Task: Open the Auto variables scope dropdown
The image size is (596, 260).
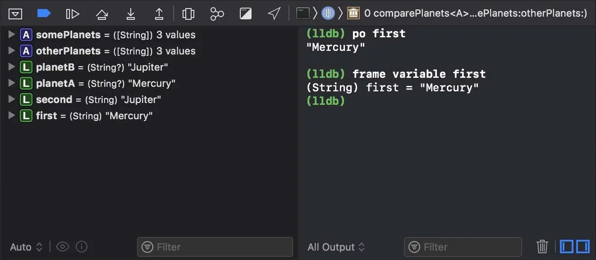Action: click(26, 247)
